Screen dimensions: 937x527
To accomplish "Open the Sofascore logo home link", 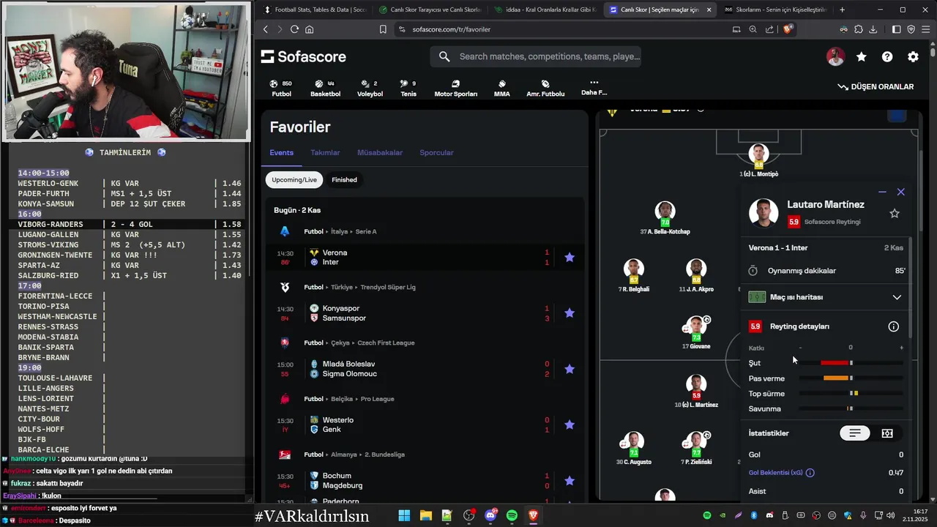I will point(303,57).
